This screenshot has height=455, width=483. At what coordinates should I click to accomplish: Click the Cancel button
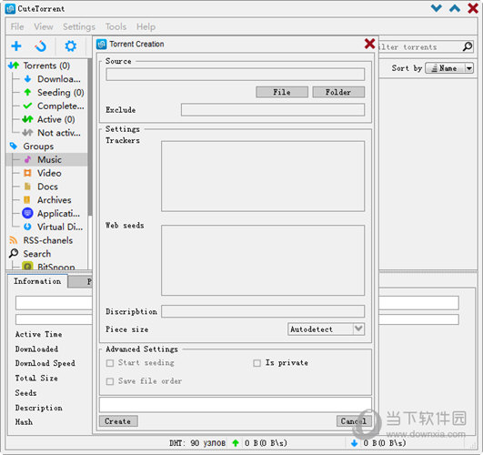354,421
